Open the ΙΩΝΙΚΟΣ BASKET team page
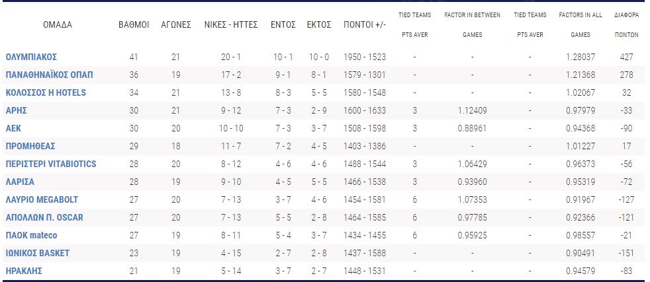Screen dimensions: 650x282 tap(37, 253)
